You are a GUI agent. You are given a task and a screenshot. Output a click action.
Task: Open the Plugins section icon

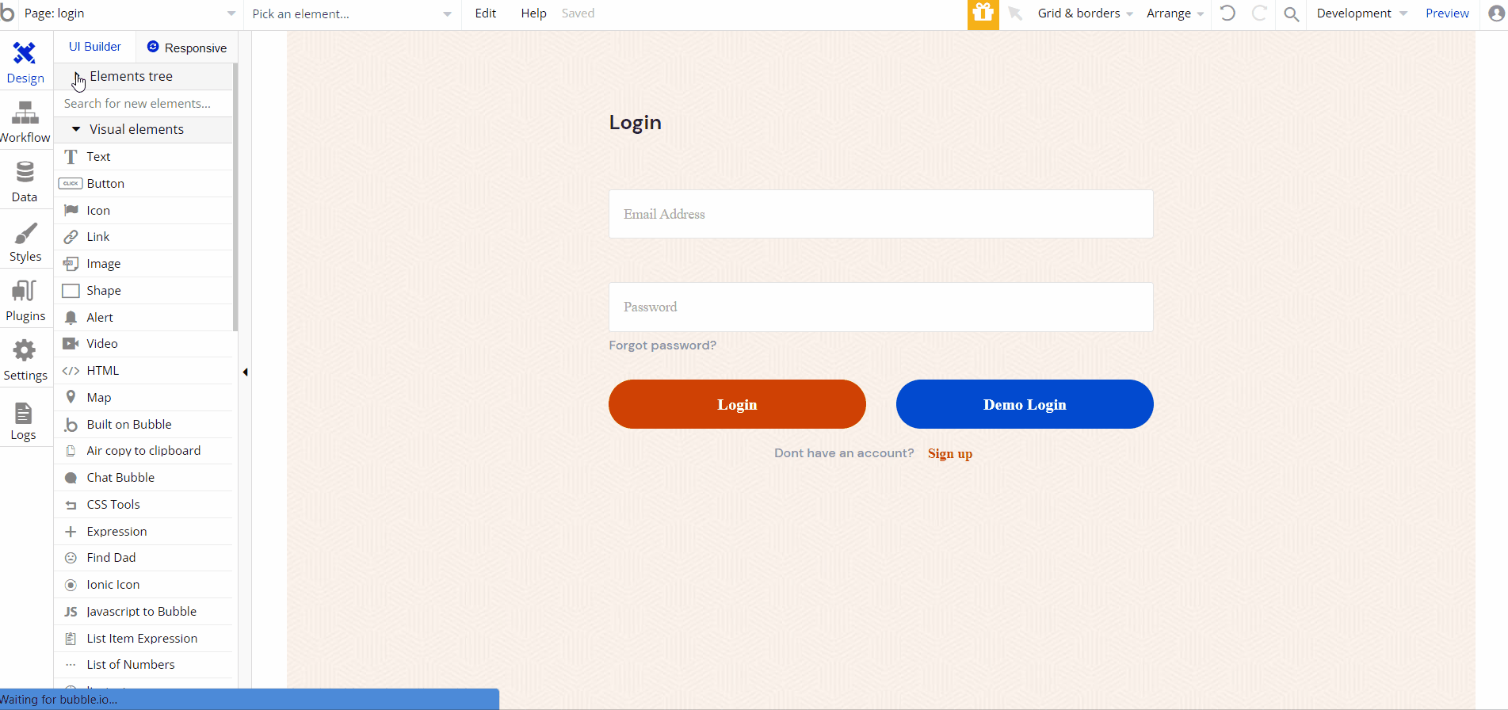click(x=25, y=291)
